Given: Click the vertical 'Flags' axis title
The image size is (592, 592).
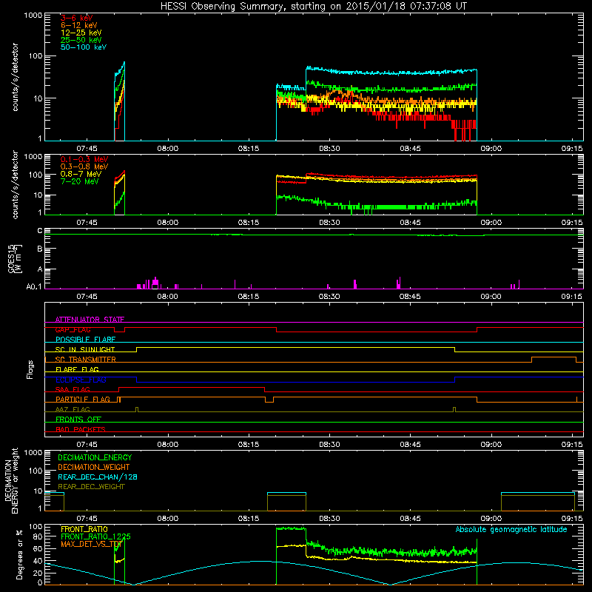Looking at the screenshot, I should [x=30, y=369].
